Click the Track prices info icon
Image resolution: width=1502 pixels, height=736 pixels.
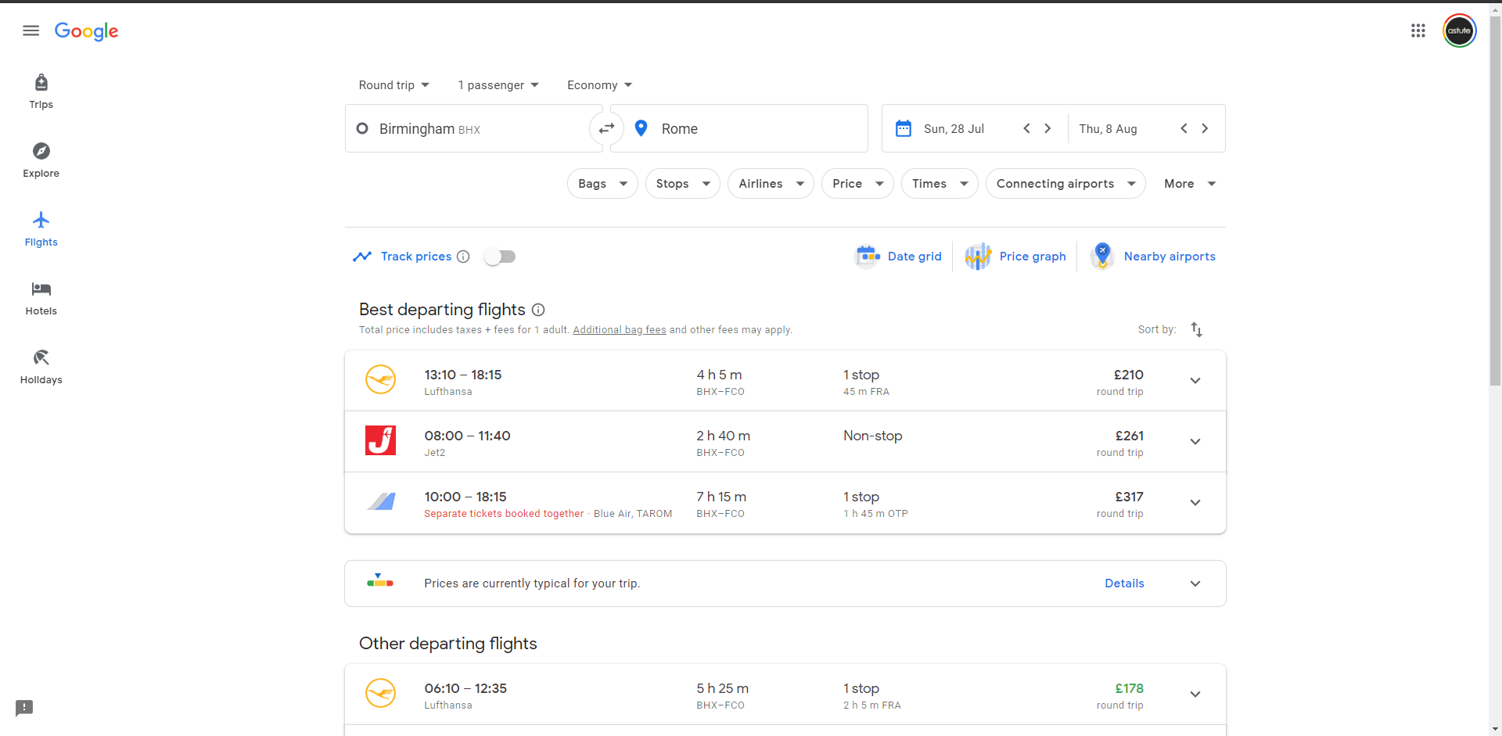(x=463, y=257)
